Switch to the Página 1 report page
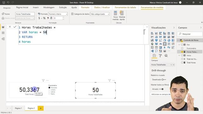The width and height of the screenshot is (203, 114). click(18, 108)
